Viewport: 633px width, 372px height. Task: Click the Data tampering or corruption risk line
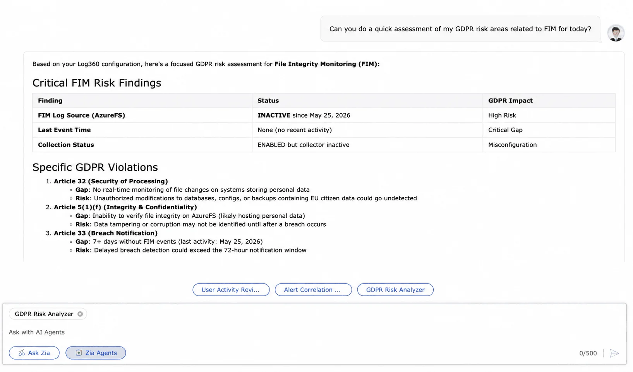pos(201,224)
